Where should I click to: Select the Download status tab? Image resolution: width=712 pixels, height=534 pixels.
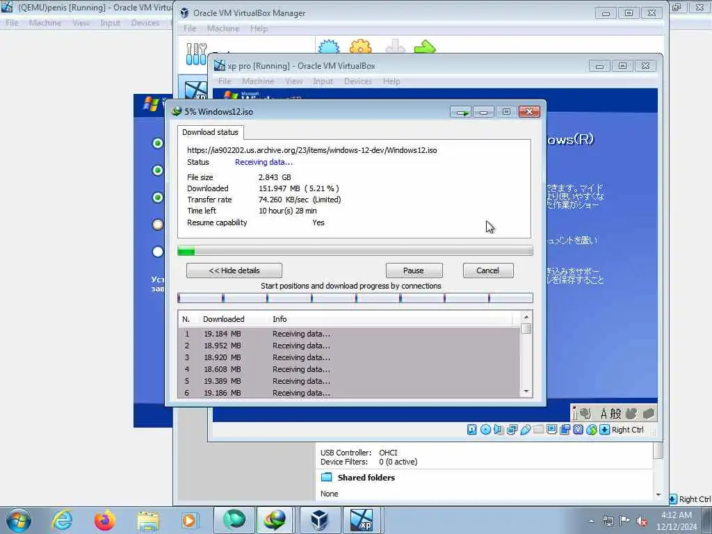pos(210,132)
